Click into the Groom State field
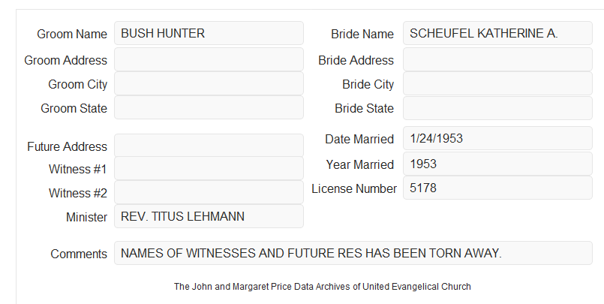Image resolution: width=604 pixels, height=304 pixels. (209, 107)
